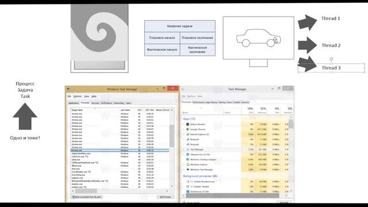The height and width of the screenshot is (207, 368).
Task: Click the Фактическое начало table cell
Action: [x=162, y=50]
